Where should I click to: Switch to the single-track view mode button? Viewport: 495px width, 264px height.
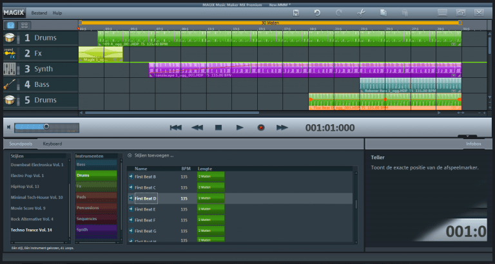click(10, 25)
